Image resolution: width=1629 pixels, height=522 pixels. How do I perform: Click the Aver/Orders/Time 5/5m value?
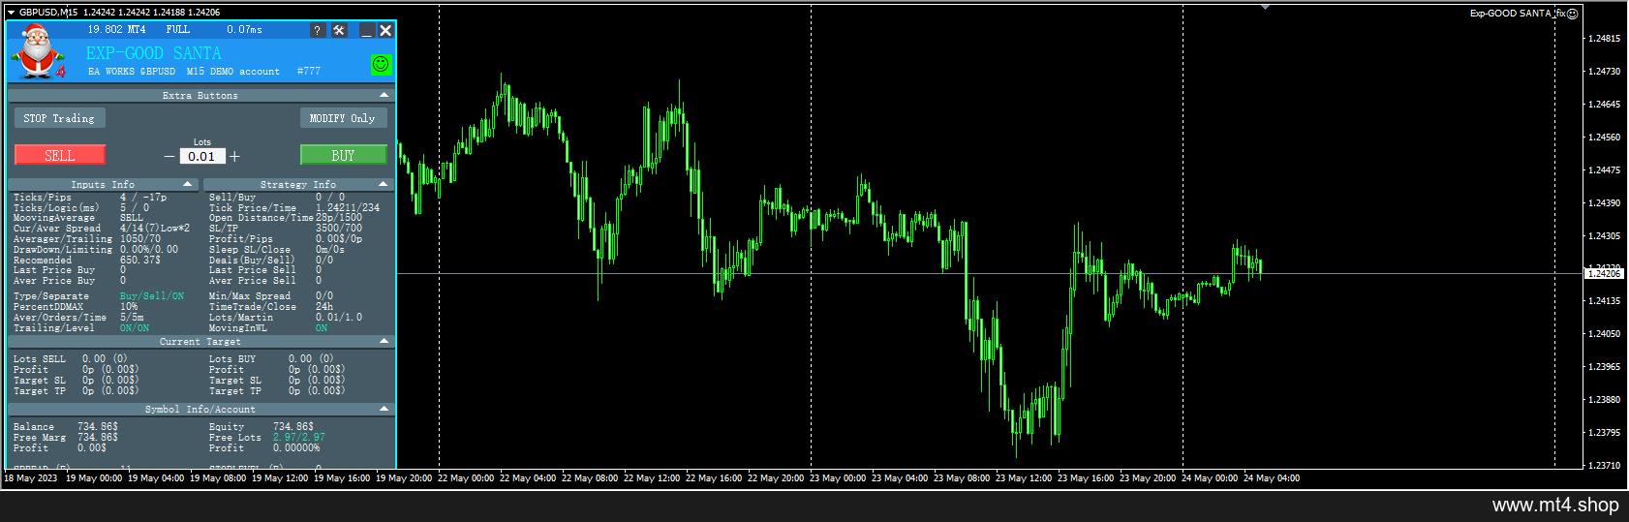tap(132, 318)
